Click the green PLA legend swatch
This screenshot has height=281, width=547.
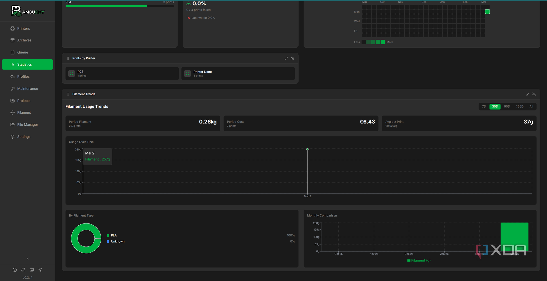click(x=108, y=235)
